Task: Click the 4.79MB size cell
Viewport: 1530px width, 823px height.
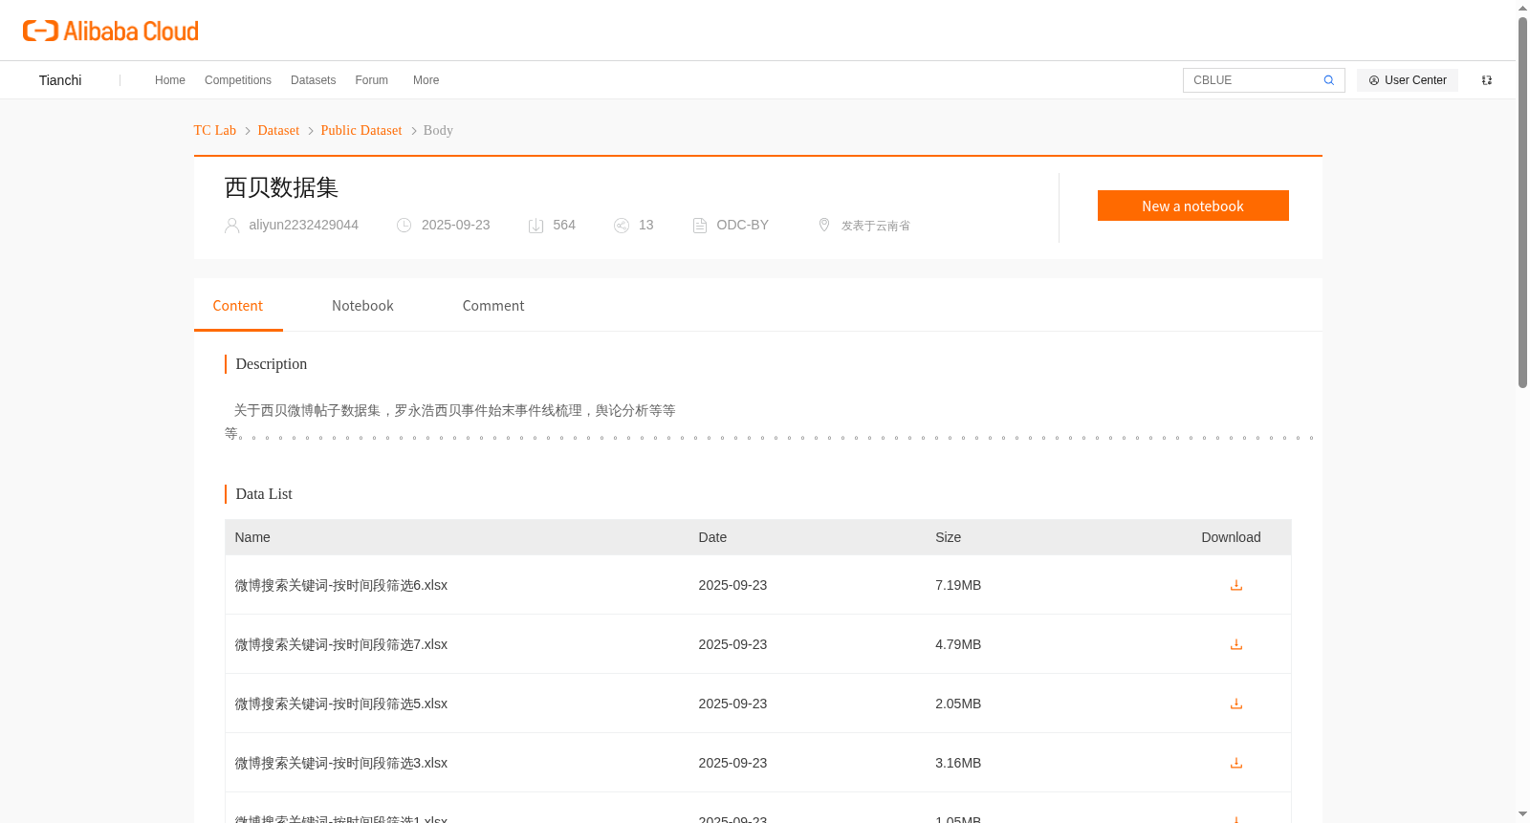Action: click(958, 644)
